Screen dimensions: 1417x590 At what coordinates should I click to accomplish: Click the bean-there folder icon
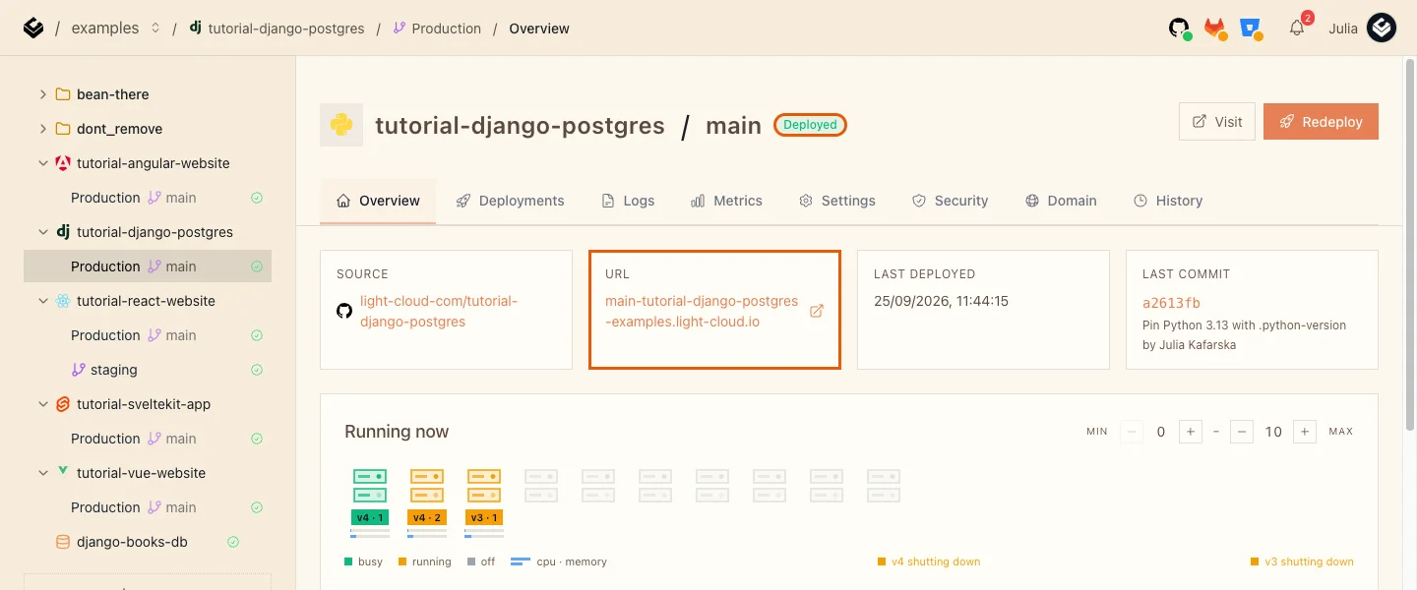(x=63, y=94)
